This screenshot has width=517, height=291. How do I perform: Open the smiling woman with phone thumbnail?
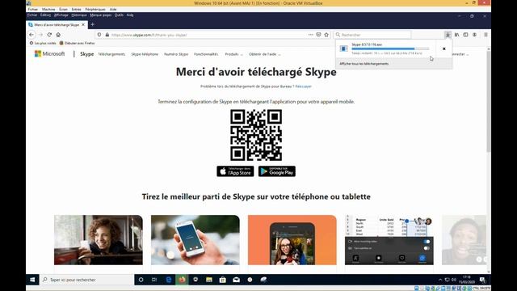(99, 240)
